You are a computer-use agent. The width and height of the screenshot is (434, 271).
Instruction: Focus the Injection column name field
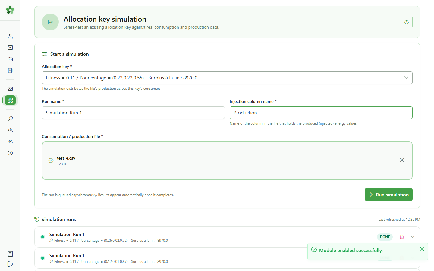tap(321, 113)
